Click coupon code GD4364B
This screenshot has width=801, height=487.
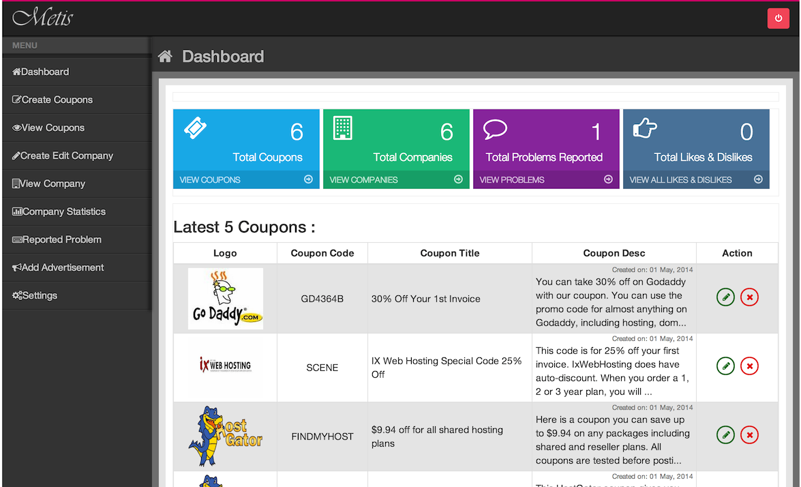click(x=322, y=299)
